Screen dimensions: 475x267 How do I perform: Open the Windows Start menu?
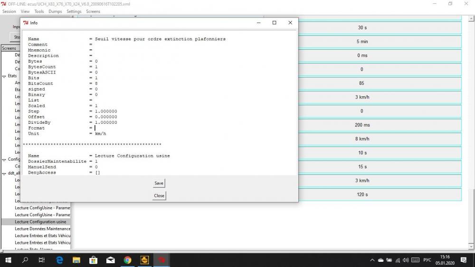[8, 260]
